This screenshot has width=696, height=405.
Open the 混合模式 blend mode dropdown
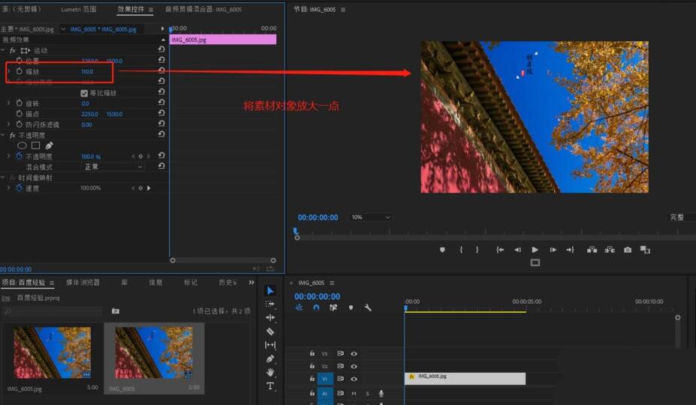point(113,166)
